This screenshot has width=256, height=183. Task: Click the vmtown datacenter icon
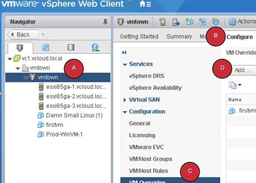point(25,68)
